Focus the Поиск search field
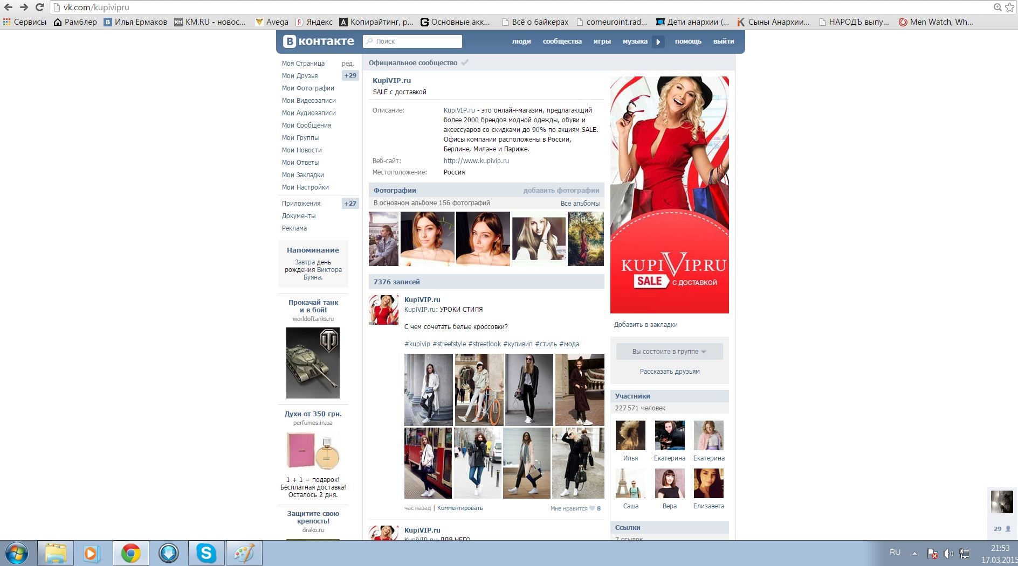The width and height of the screenshot is (1018, 566). pyautogui.click(x=412, y=41)
